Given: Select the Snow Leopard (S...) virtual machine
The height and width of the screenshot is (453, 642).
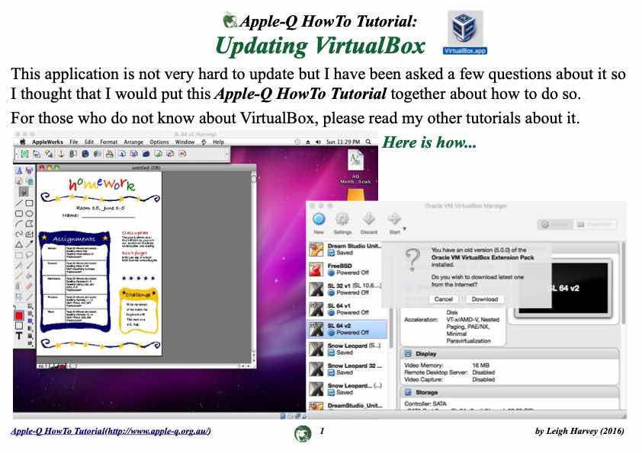Looking at the screenshot, I should [347, 349].
